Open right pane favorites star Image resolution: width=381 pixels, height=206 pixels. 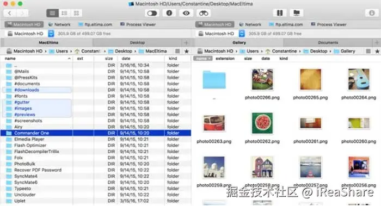coord(377,51)
